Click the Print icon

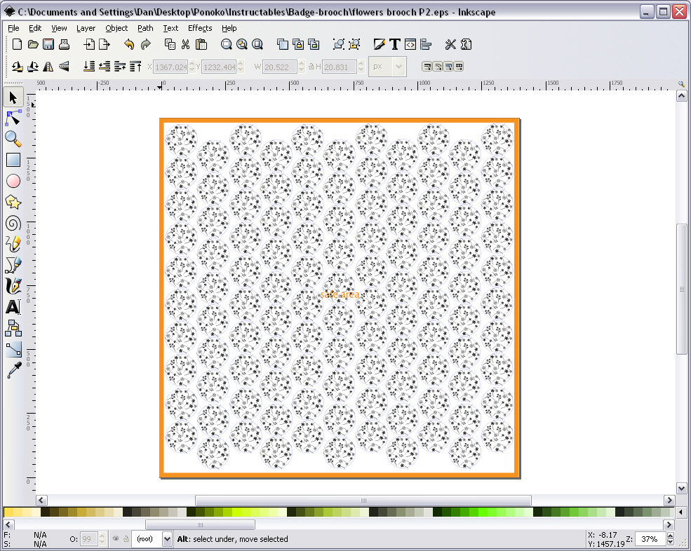(65, 44)
